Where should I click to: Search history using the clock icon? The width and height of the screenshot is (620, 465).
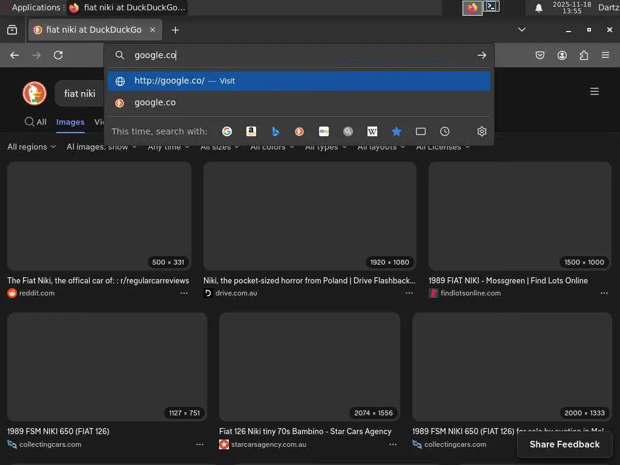coord(445,131)
